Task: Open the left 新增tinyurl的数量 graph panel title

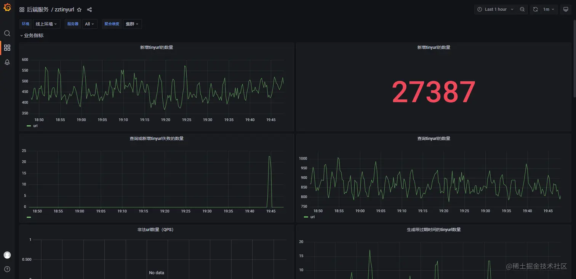Action: pos(157,48)
